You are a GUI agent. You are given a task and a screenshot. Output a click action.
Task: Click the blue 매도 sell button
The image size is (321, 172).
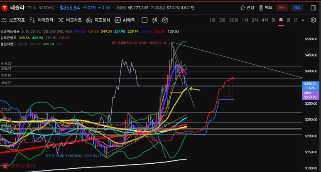(297, 8)
